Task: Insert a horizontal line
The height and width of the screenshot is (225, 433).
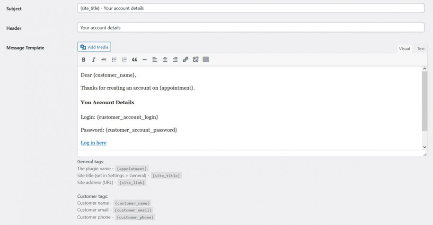Action: pos(145,59)
